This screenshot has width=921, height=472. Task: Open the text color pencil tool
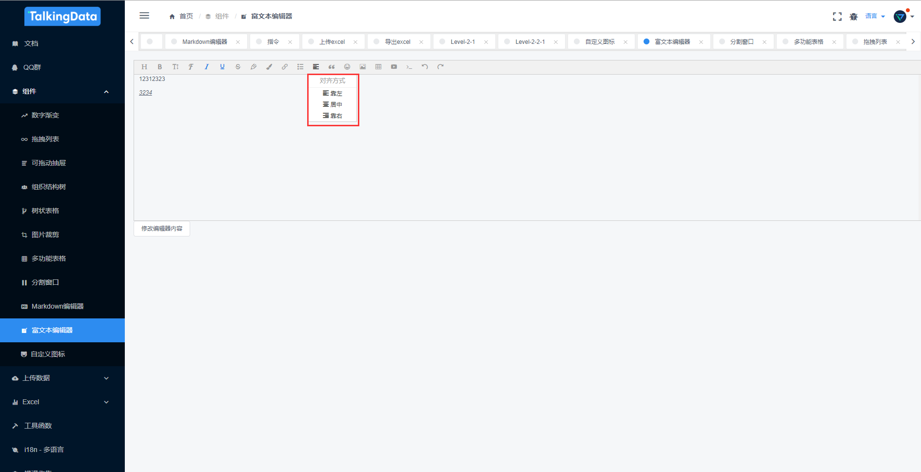tap(254, 67)
